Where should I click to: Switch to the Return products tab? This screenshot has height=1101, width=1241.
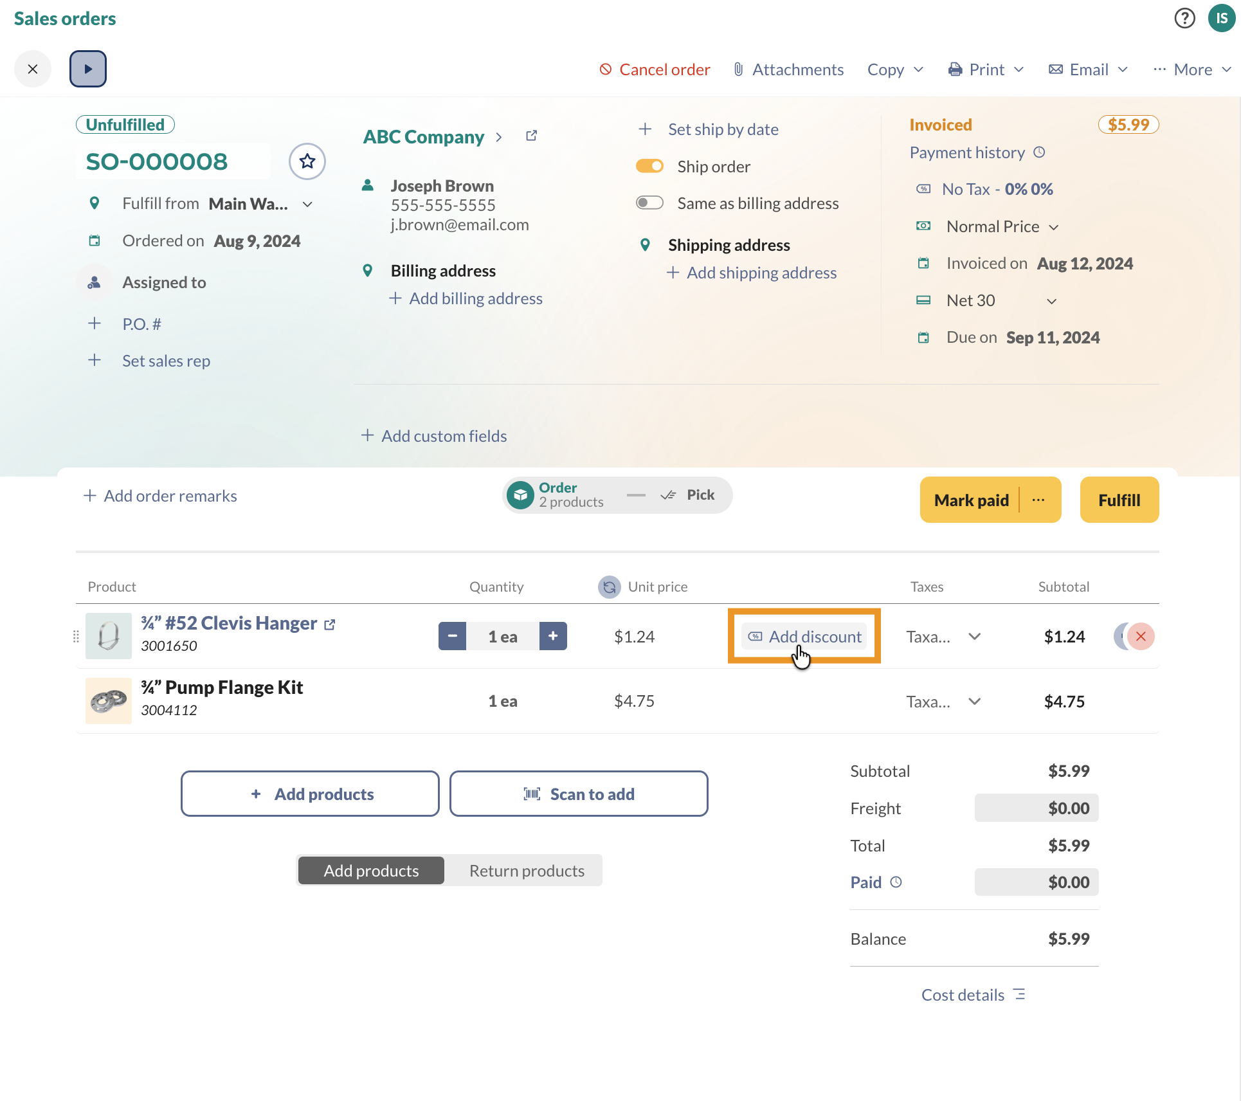[527, 870]
